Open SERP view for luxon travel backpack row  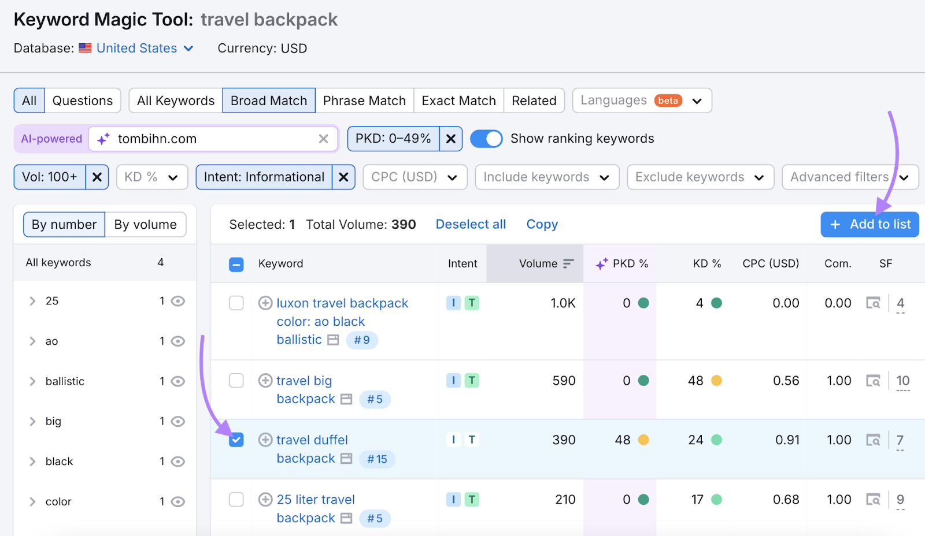point(873,303)
